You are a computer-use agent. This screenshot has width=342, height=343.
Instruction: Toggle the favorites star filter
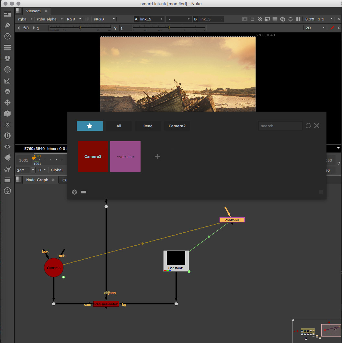pos(90,126)
